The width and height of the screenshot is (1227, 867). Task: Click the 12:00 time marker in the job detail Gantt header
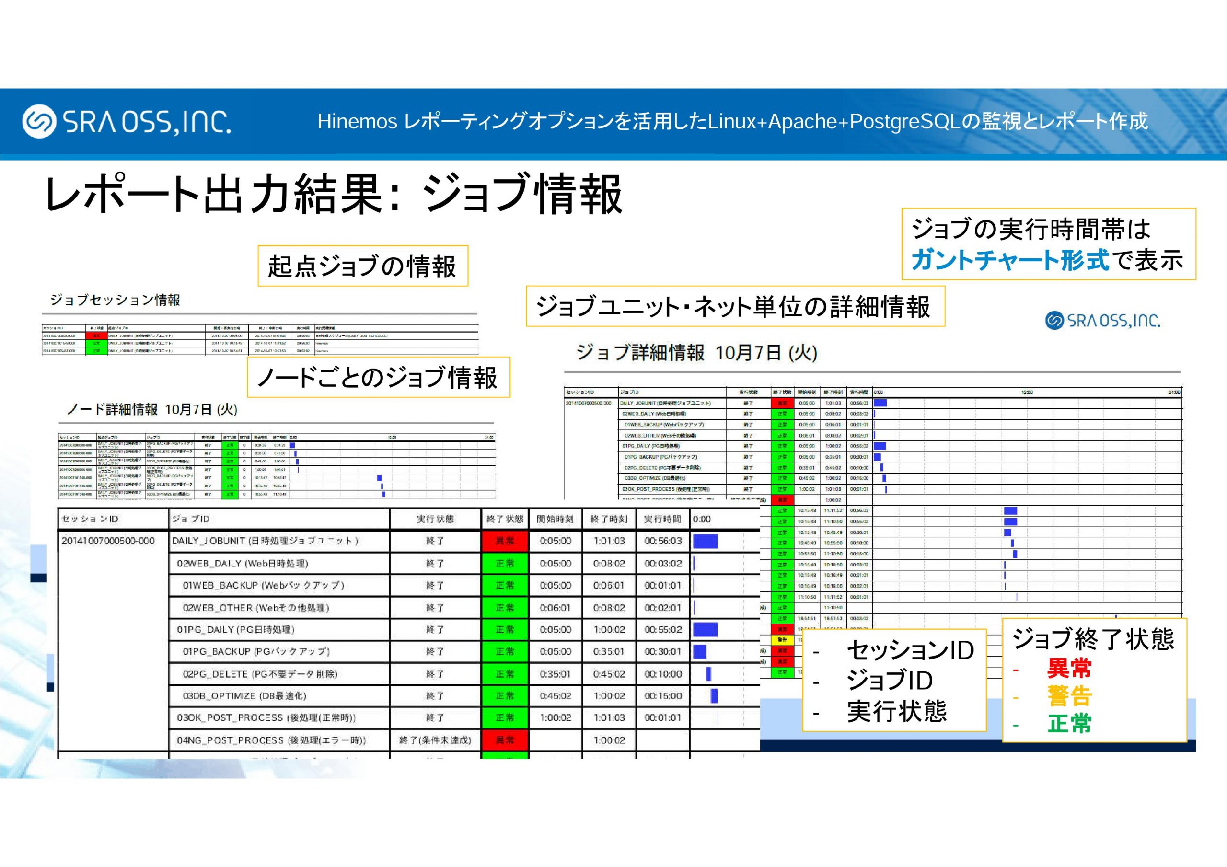(x=1027, y=393)
